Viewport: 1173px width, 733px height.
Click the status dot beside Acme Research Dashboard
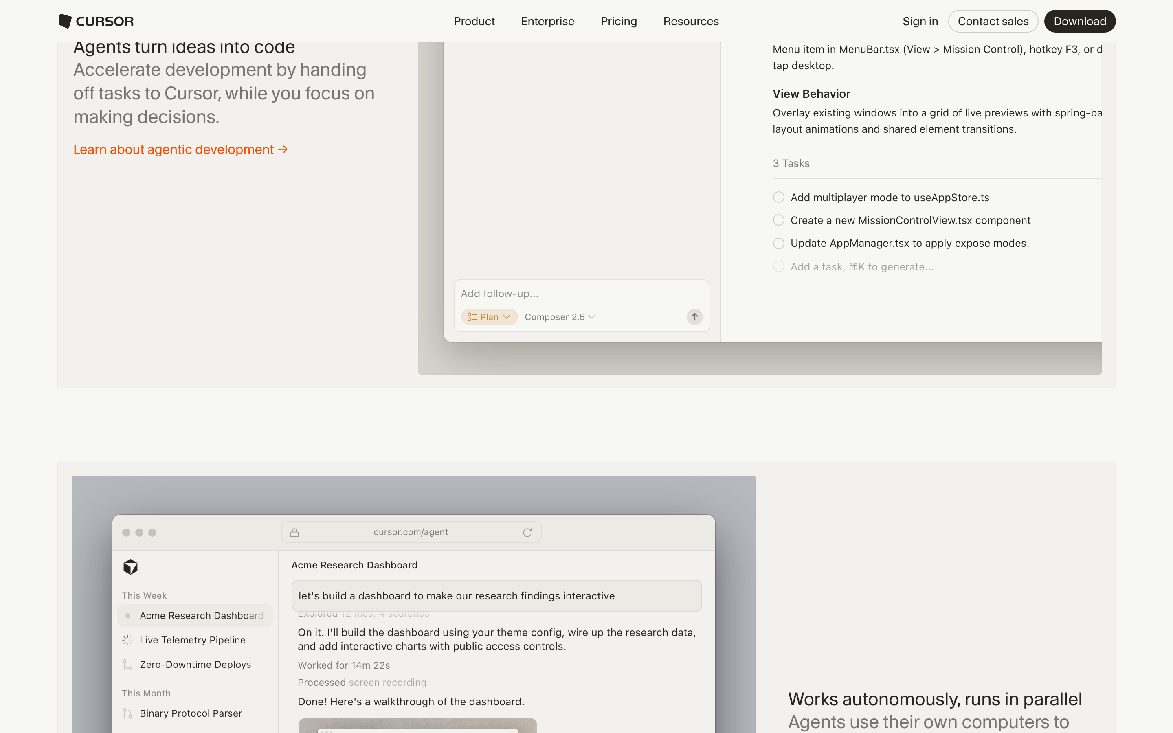(x=127, y=616)
